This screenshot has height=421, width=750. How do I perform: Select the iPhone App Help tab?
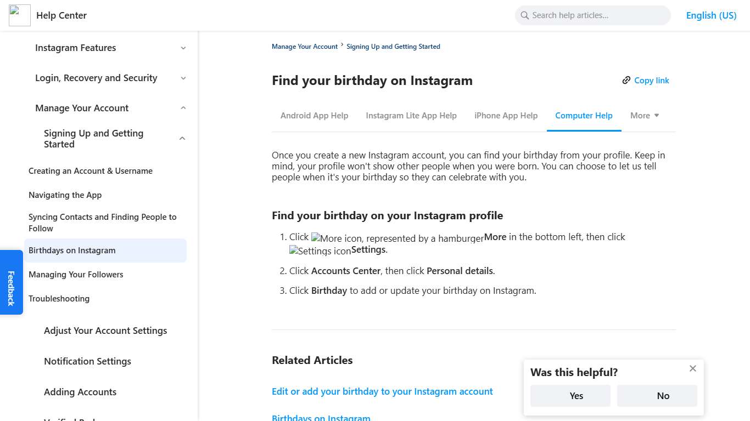506,115
